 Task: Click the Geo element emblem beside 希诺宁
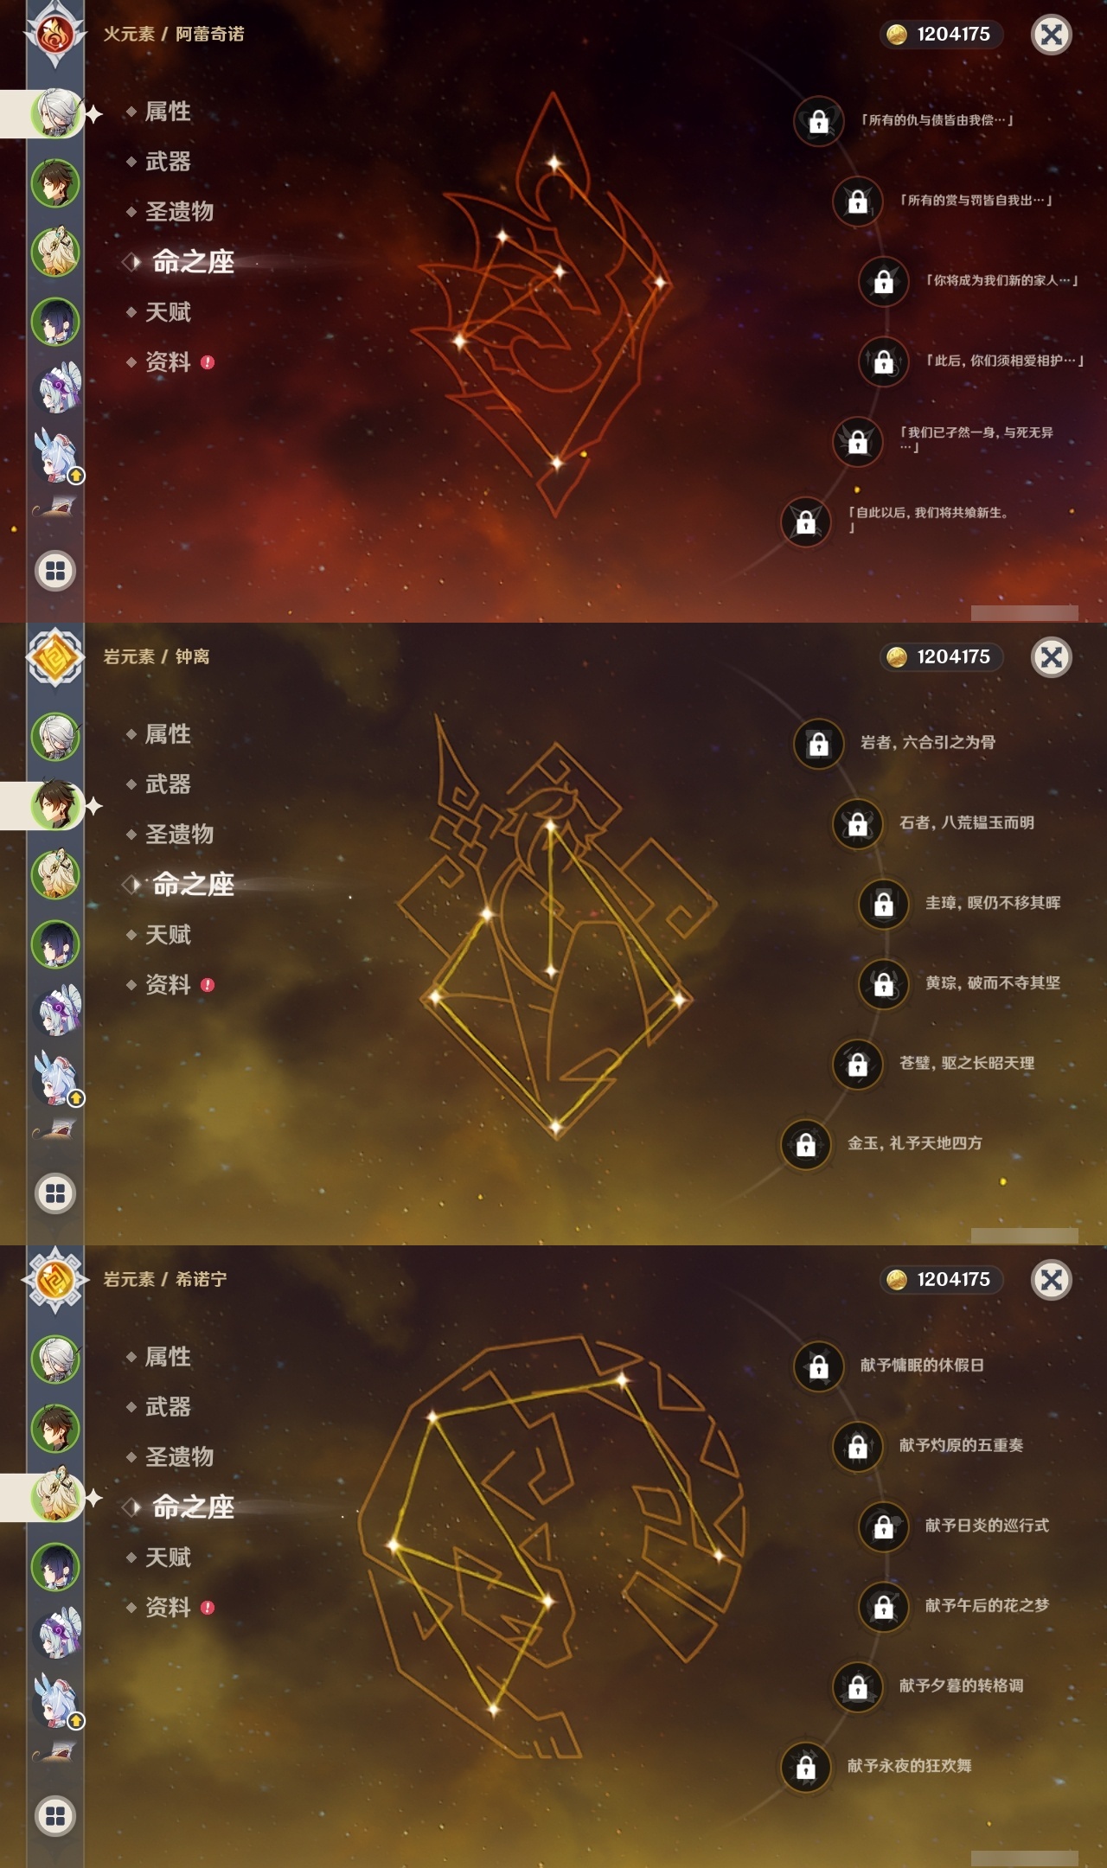55,1281
